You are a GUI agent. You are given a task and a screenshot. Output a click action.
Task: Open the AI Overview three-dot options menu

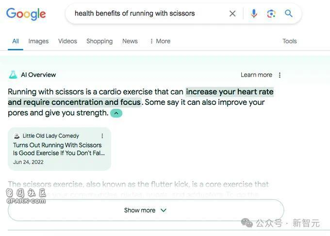click(280, 75)
